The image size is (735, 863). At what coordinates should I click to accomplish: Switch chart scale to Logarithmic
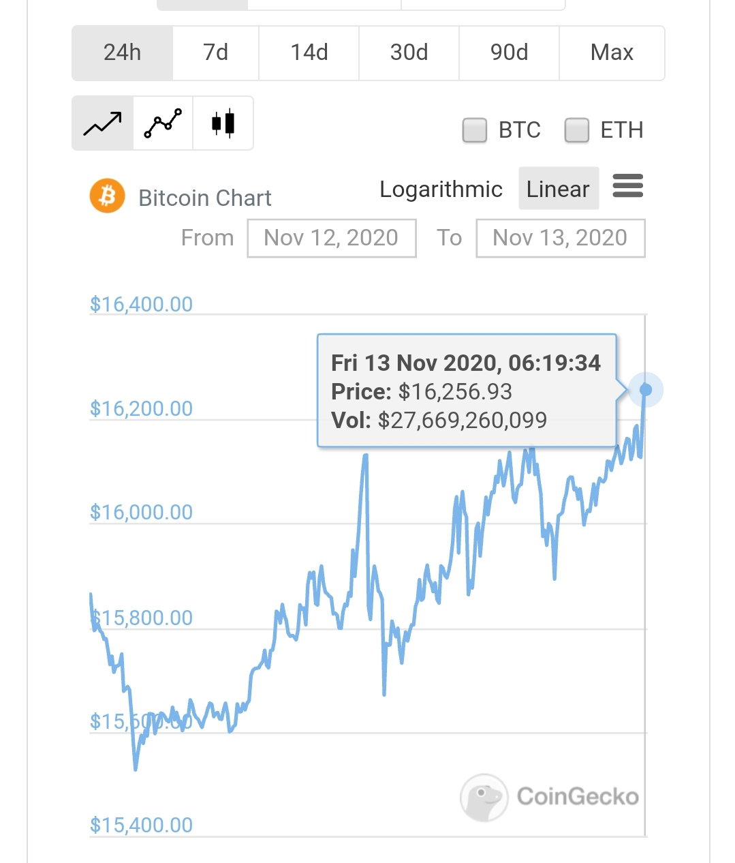pyautogui.click(x=441, y=189)
